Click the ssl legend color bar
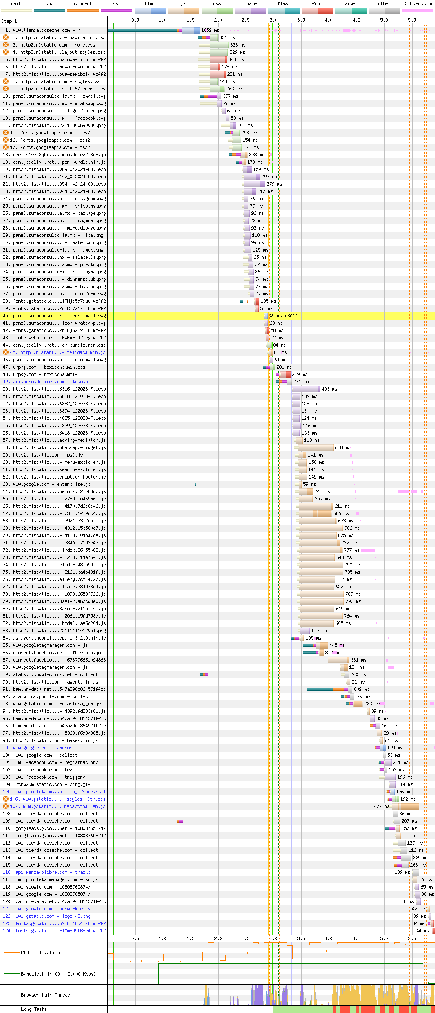The height and width of the screenshot is (1013, 435). tap(116, 11)
